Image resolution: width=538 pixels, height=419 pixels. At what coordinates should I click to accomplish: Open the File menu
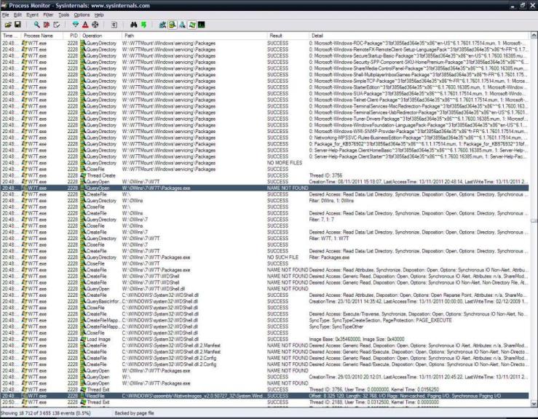[x=6, y=15]
